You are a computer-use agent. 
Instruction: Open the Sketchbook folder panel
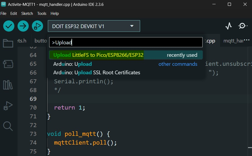(8, 43)
